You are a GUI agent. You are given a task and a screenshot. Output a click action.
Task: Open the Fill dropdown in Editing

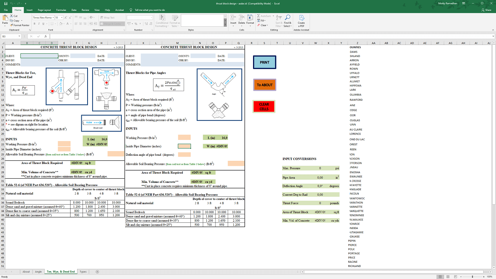[x=263, y=21]
